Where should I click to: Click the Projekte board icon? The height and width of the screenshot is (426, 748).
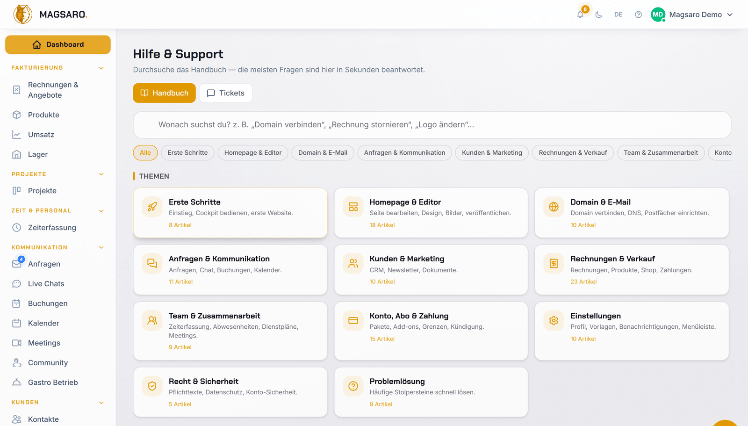(17, 191)
